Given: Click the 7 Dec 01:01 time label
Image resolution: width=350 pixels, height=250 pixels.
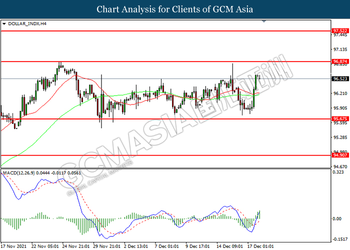Looking at the screenshot, I should (x=166, y=246).
